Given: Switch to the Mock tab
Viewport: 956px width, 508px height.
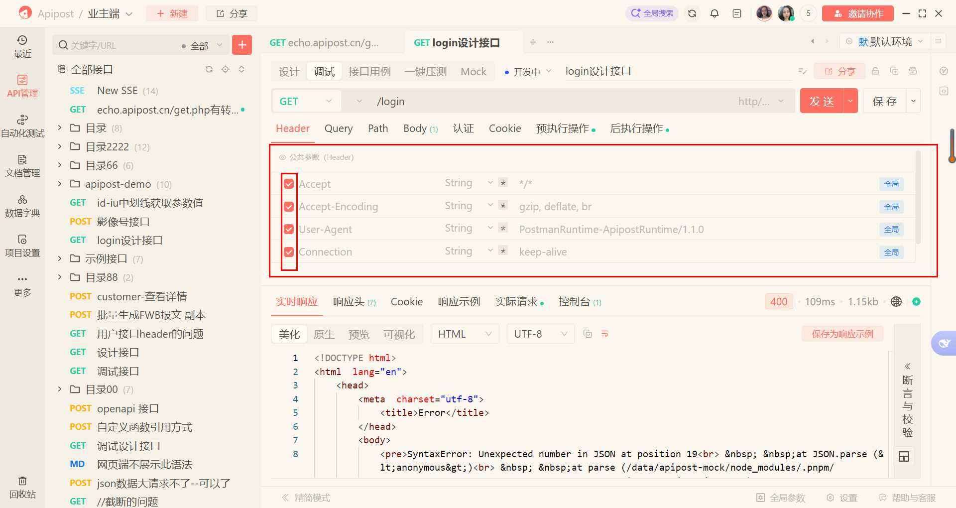Looking at the screenshot, I should click(474, 72).
